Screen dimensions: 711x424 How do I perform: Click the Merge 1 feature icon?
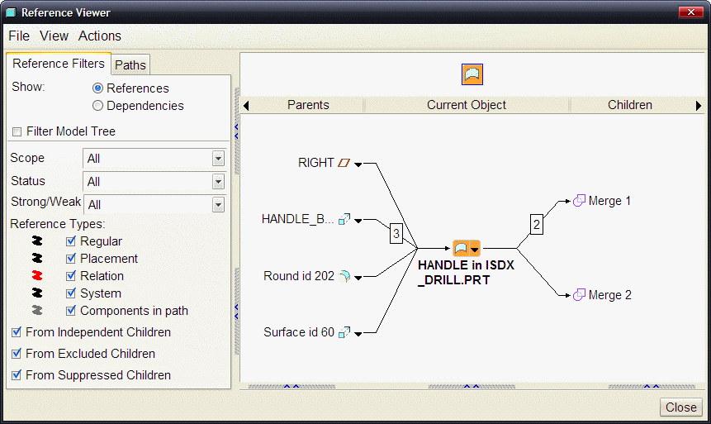click(x=579, y=201)
